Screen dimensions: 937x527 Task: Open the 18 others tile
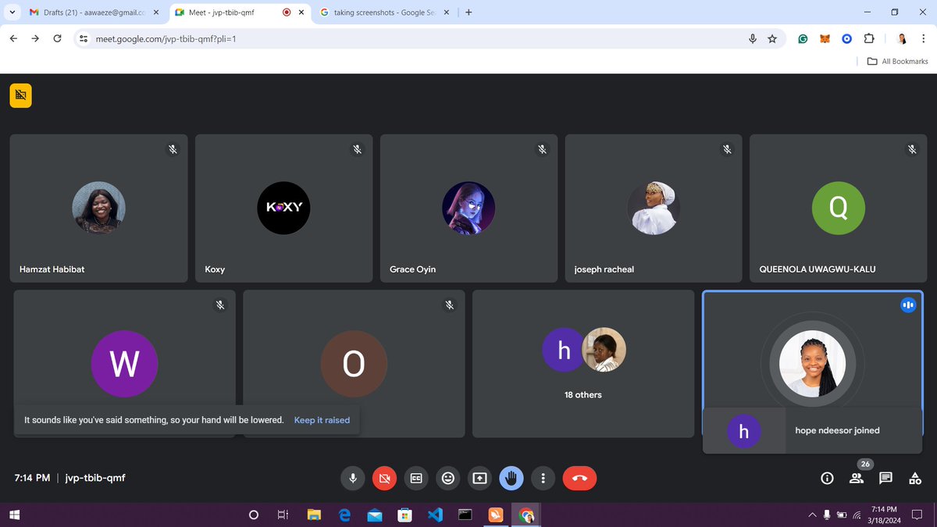pyautogui.click(x=583, y=364)
